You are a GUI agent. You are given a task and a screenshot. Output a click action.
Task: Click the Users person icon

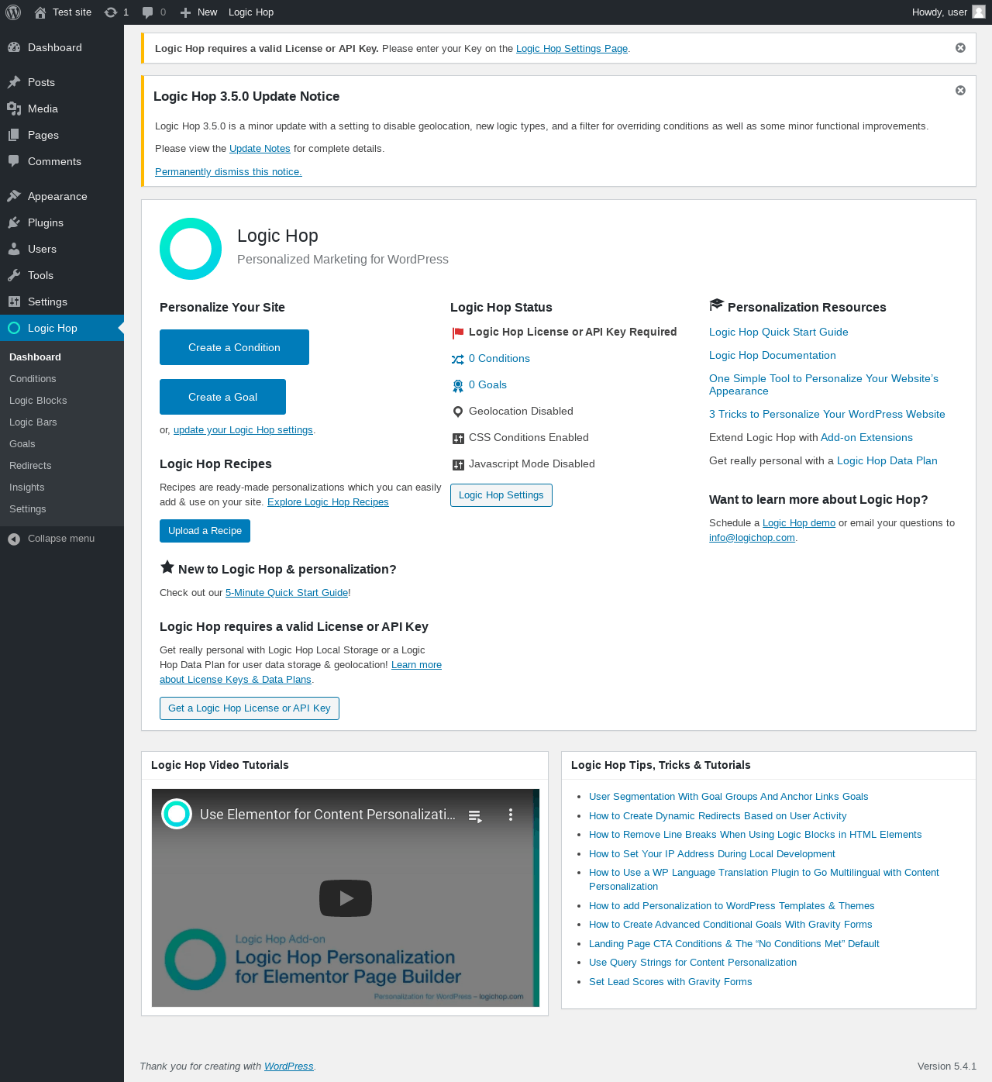[14, 249]
